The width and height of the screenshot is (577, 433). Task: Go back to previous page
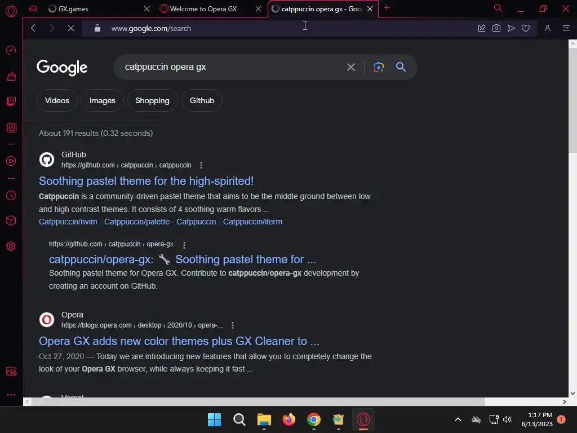tap(33, 28)
